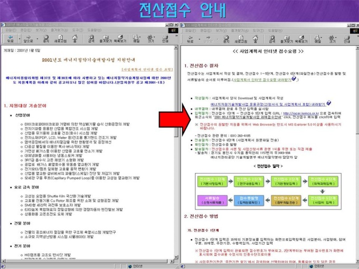
Task: Click Search (검색) icon in left browser window
Action: (x=91, y=39)
